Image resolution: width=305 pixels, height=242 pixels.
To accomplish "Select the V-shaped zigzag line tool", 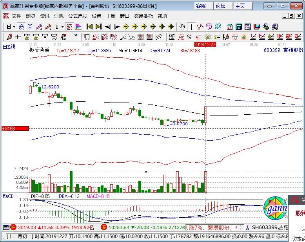I will pos(131,37).
